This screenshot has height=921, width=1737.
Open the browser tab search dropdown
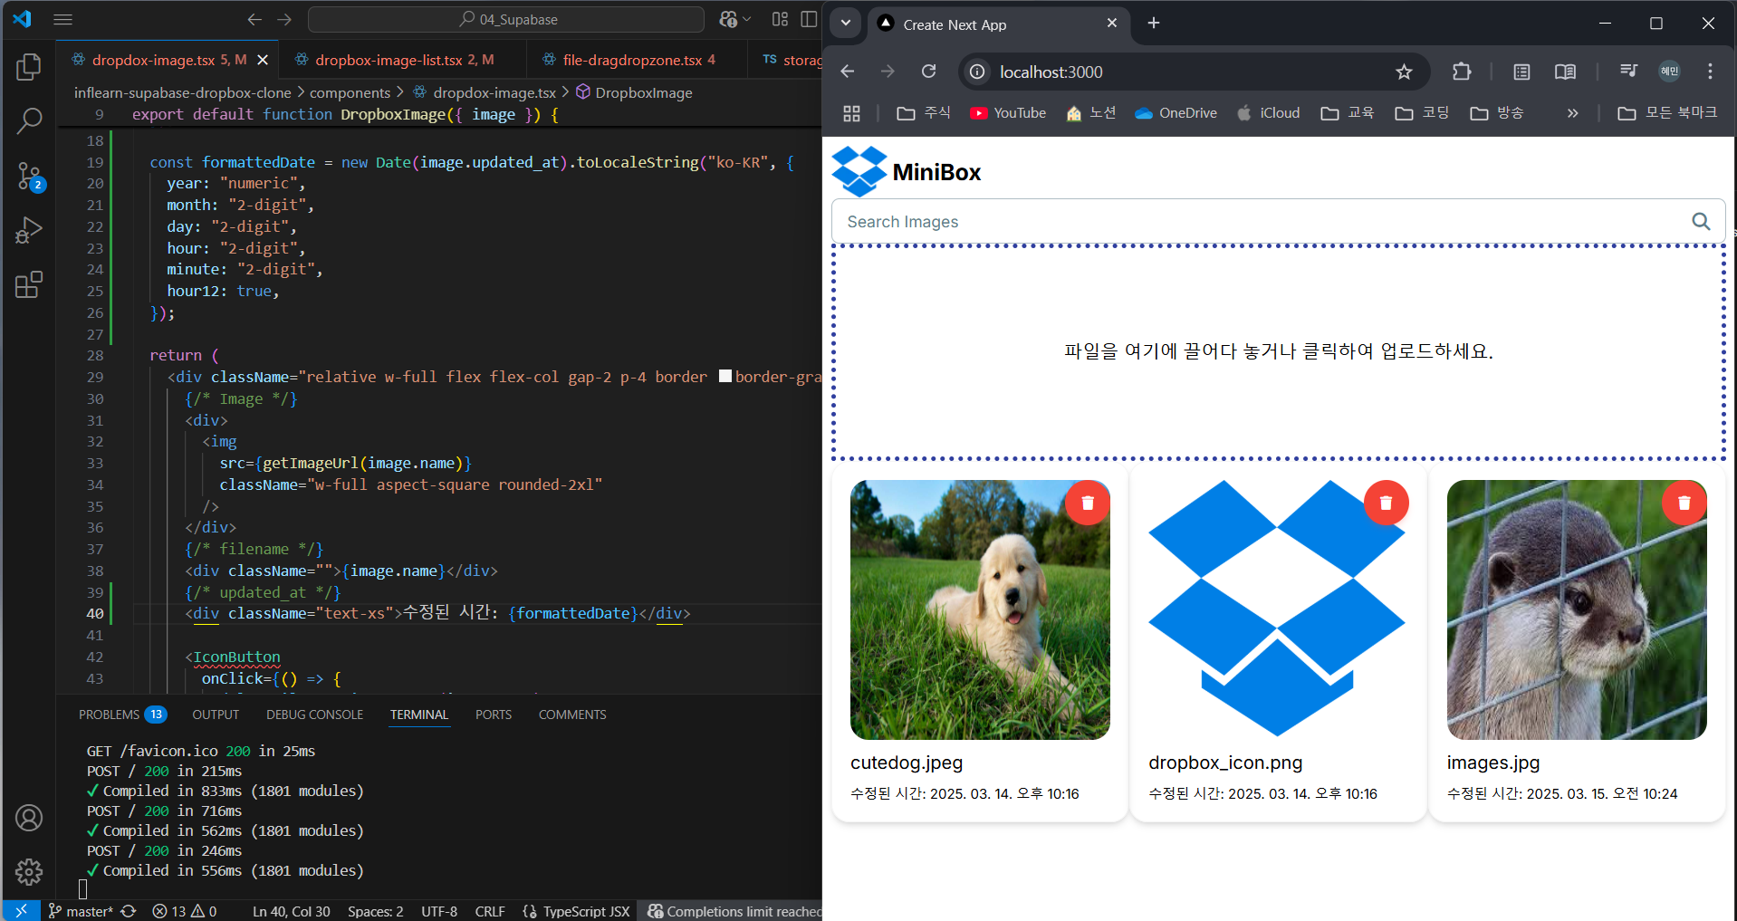click(845, 24)
